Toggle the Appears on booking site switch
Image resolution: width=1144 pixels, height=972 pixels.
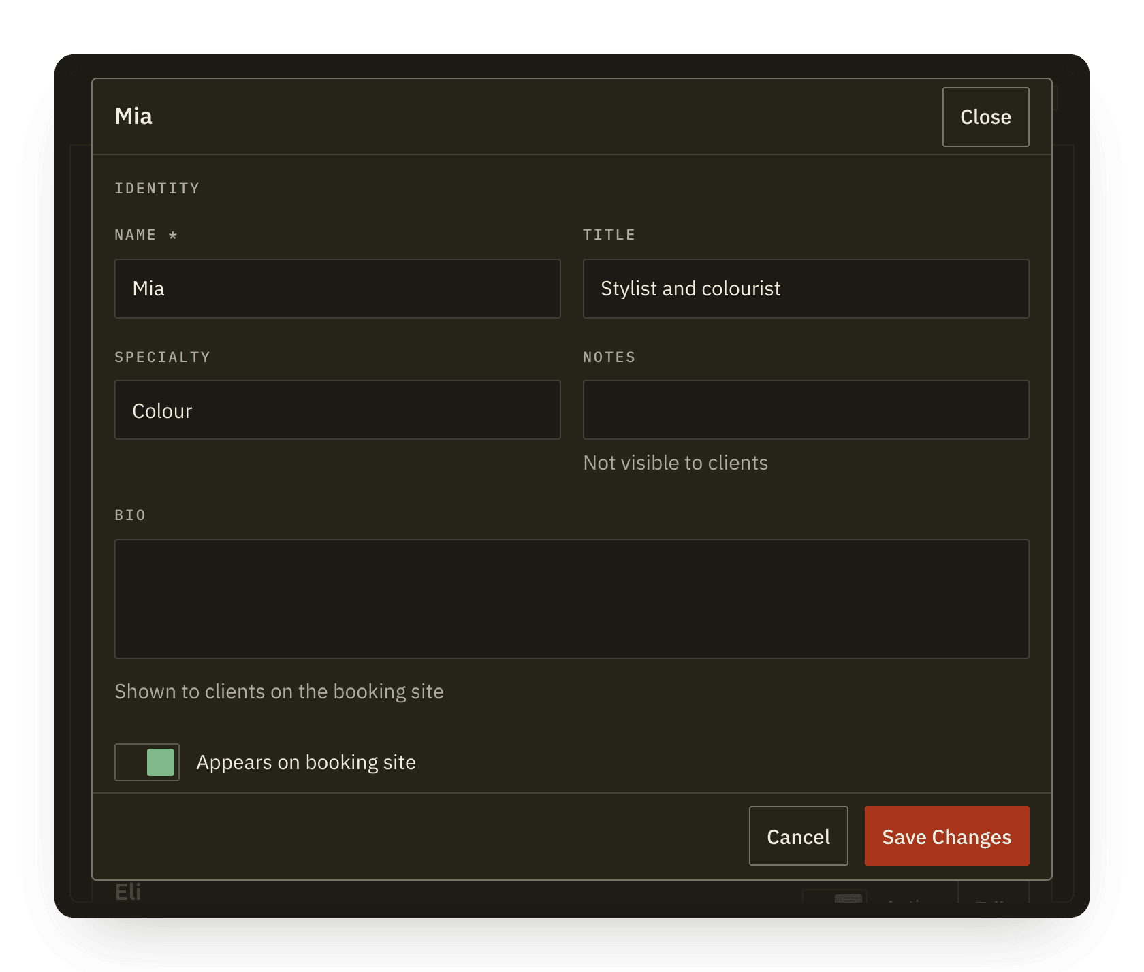(147, 762)
